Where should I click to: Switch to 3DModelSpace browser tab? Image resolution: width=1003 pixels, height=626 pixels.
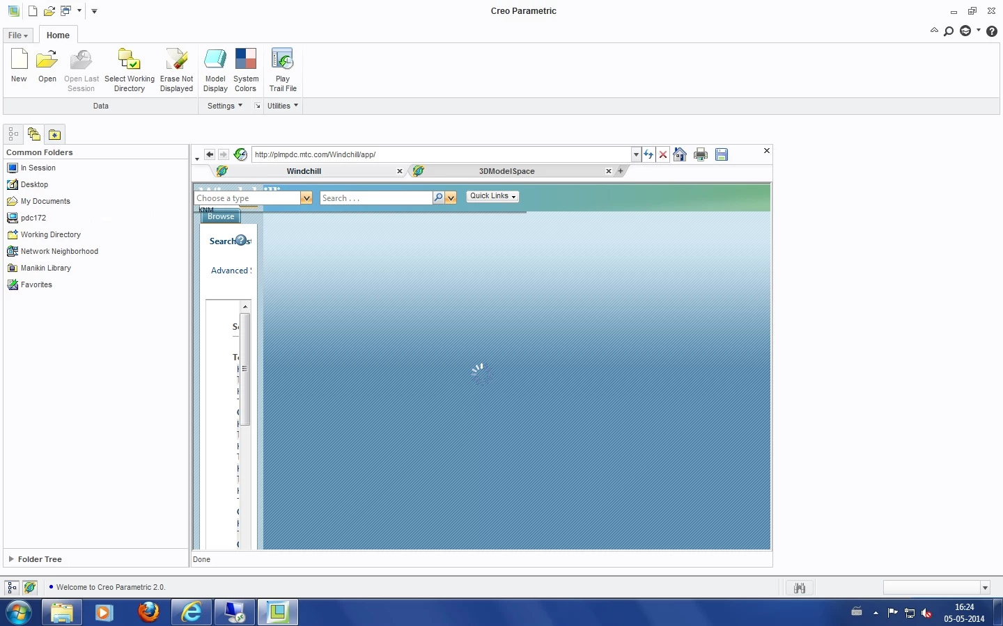(506, 171)
